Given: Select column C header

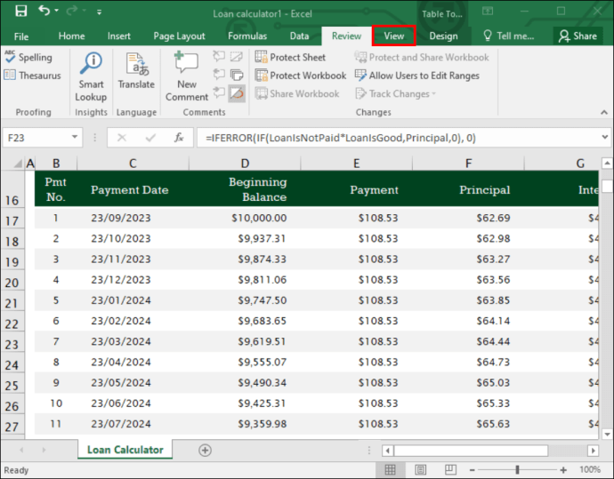Looking at the screenshot, I should point(133,164).
